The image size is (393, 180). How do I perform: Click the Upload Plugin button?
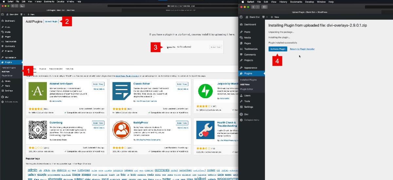click(x=51, y=22)
